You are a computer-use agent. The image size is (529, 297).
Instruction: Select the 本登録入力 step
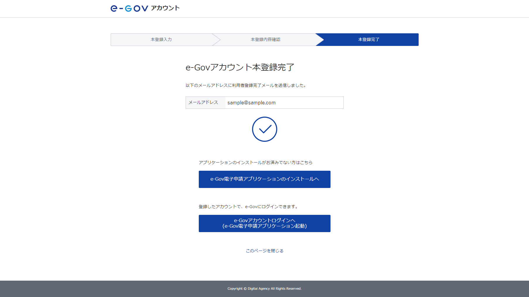(x=161, y=39)
